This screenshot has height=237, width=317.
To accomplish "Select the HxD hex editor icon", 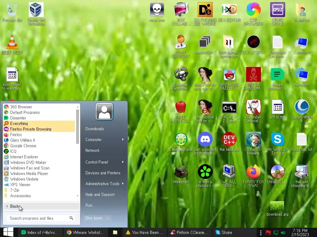I will pyautogui.click(x=229, y=12).
